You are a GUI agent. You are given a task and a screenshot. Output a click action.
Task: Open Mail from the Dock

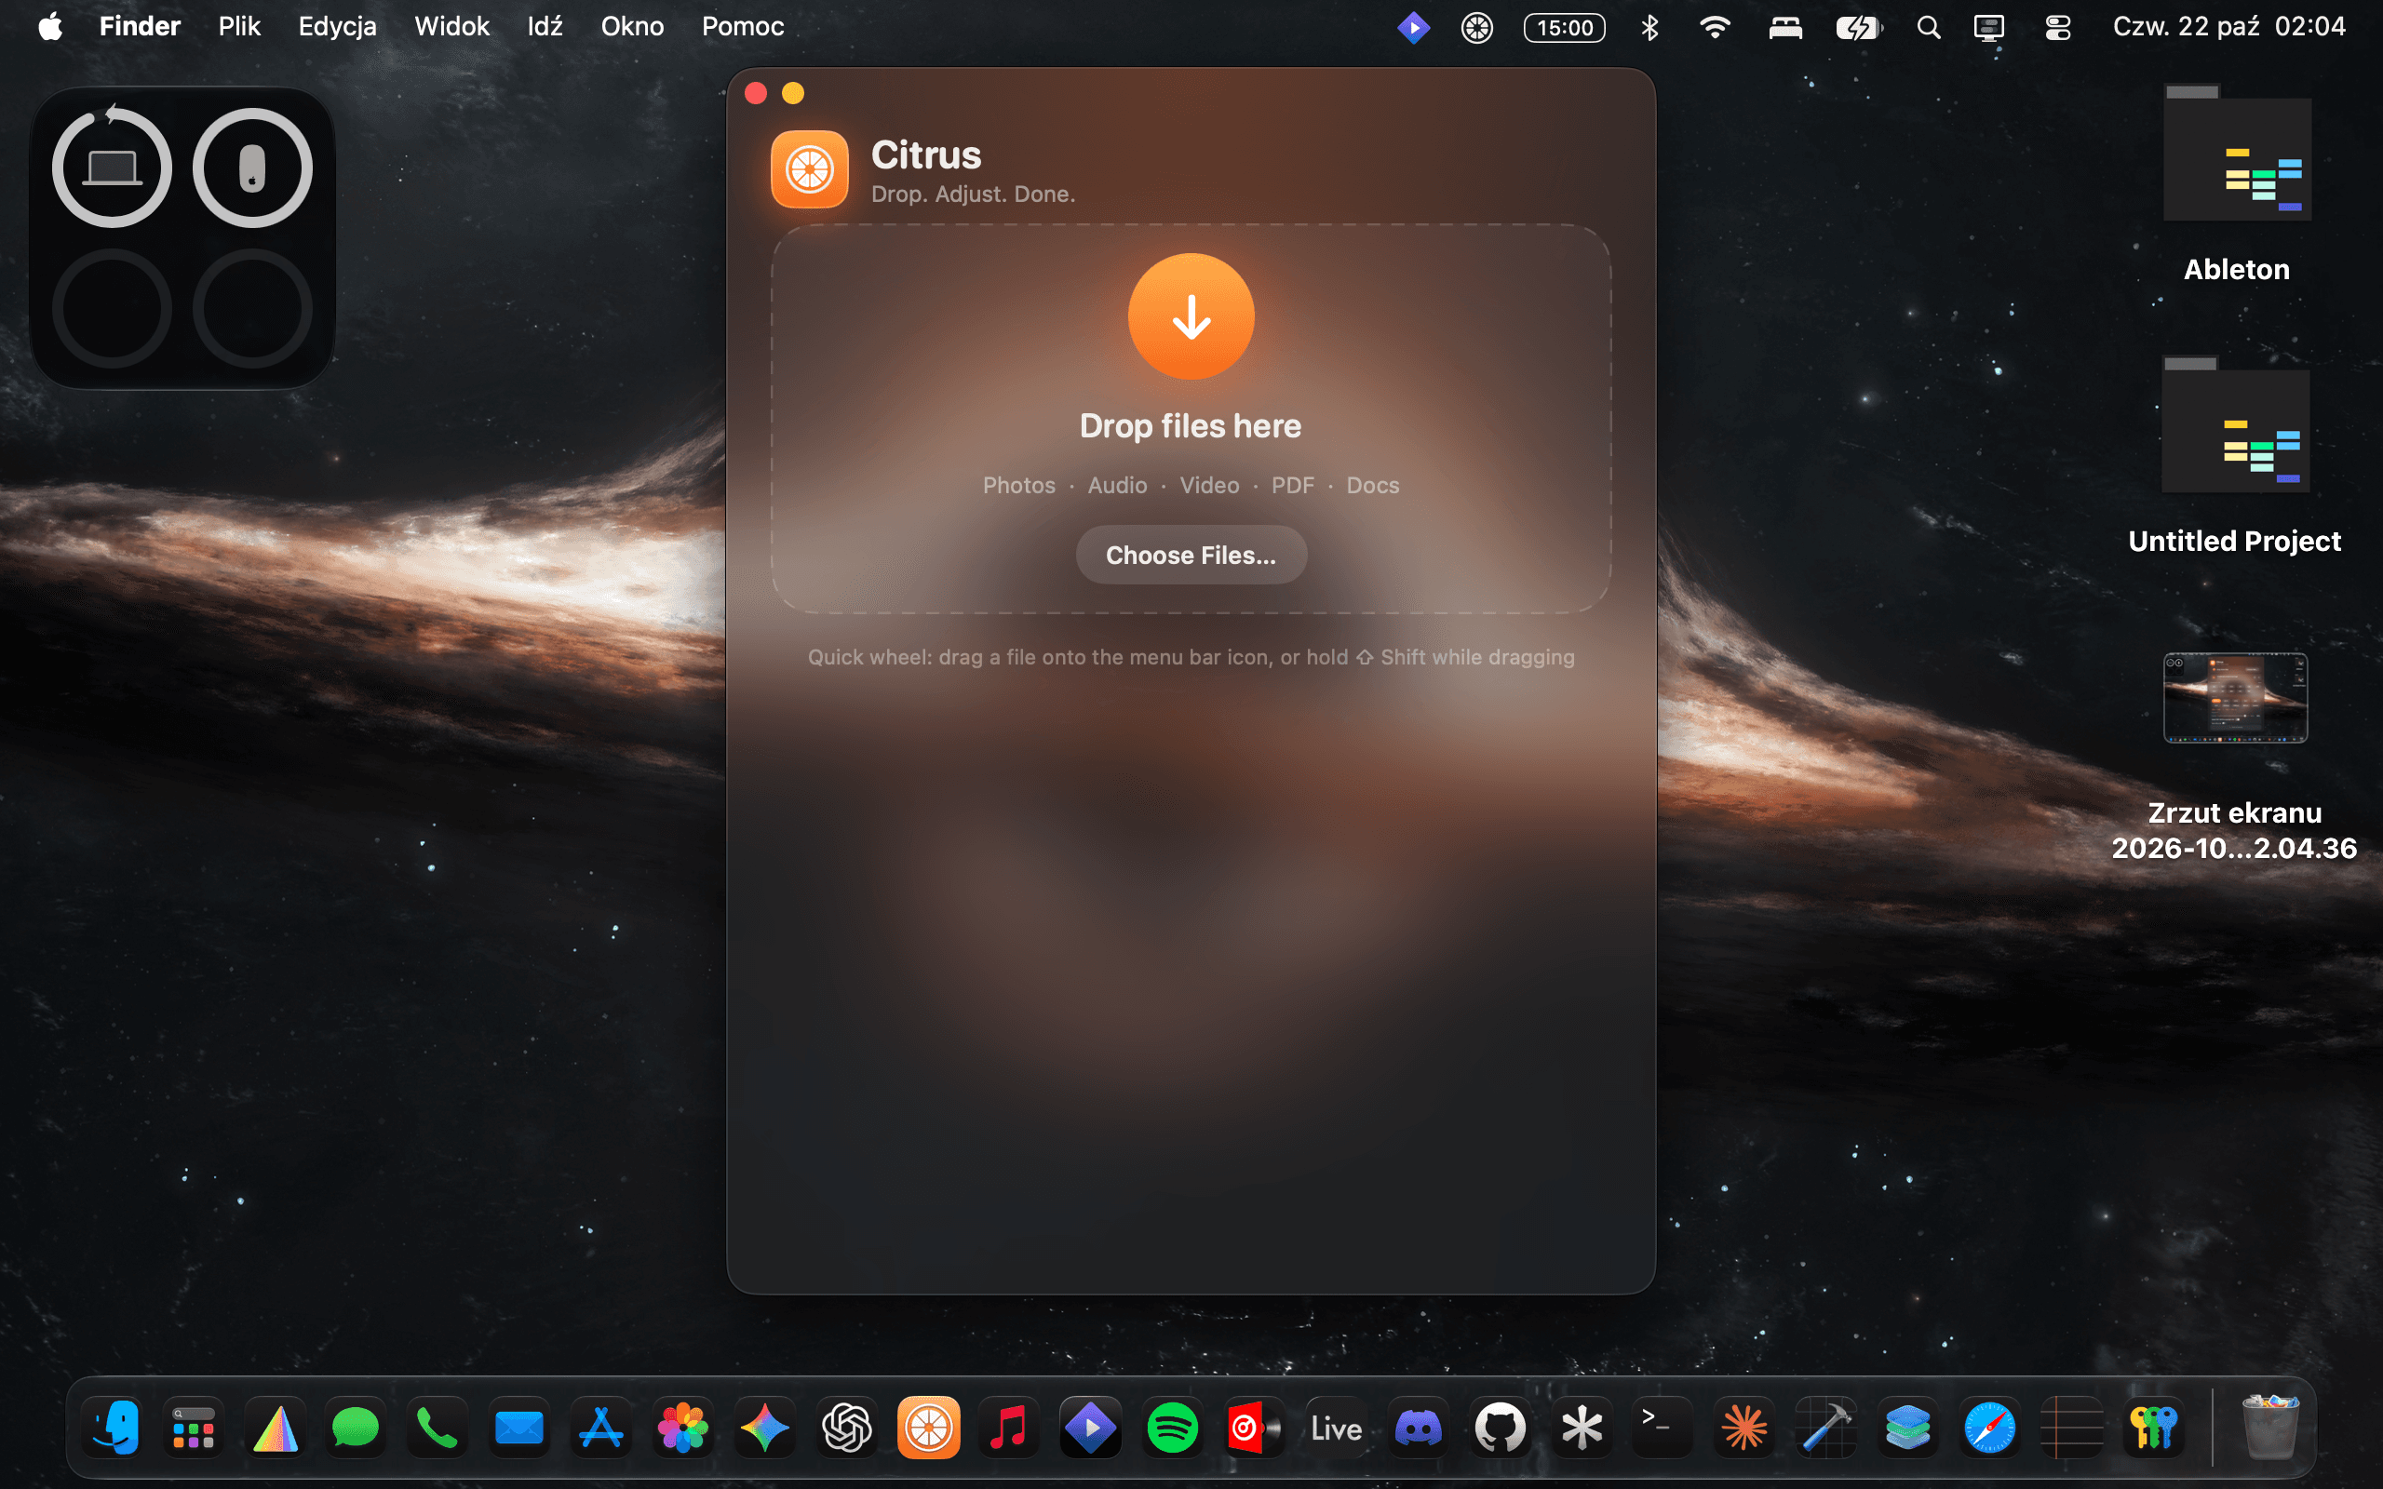pos(518,1427)
